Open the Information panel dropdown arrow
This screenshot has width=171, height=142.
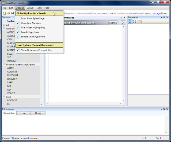click(161, 109)
